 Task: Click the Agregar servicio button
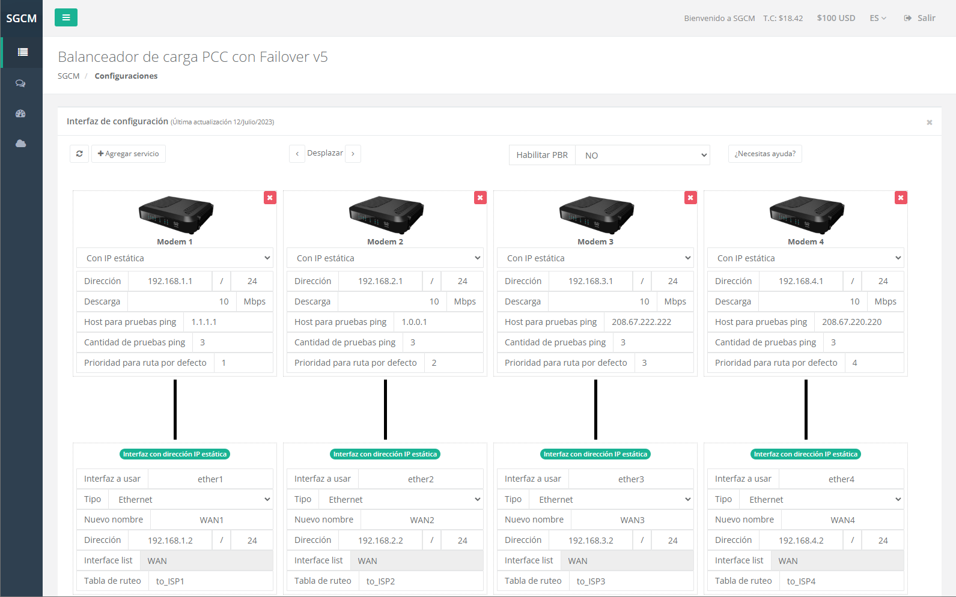tap(129, 154)
